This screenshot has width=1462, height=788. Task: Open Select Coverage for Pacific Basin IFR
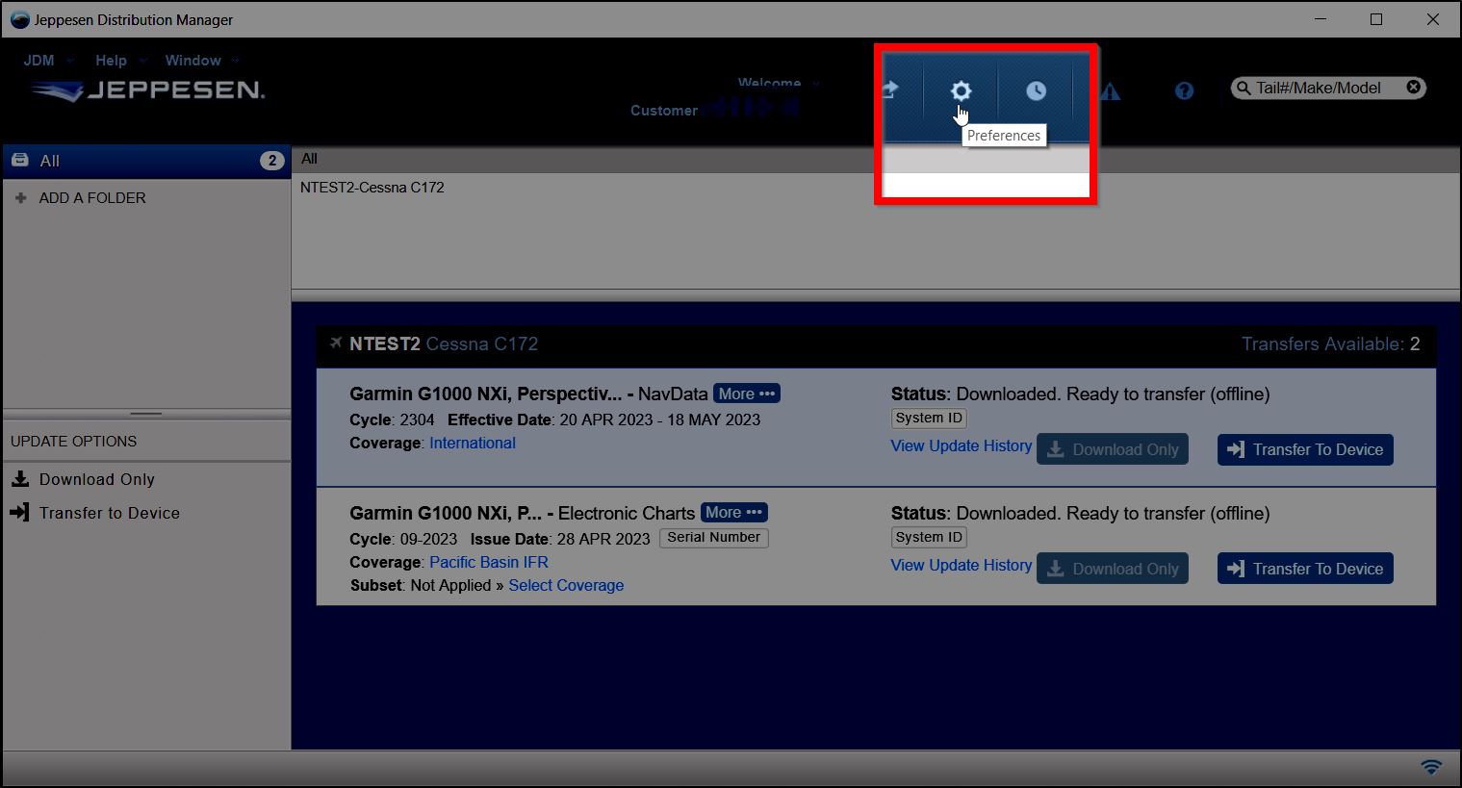point(566,585)
